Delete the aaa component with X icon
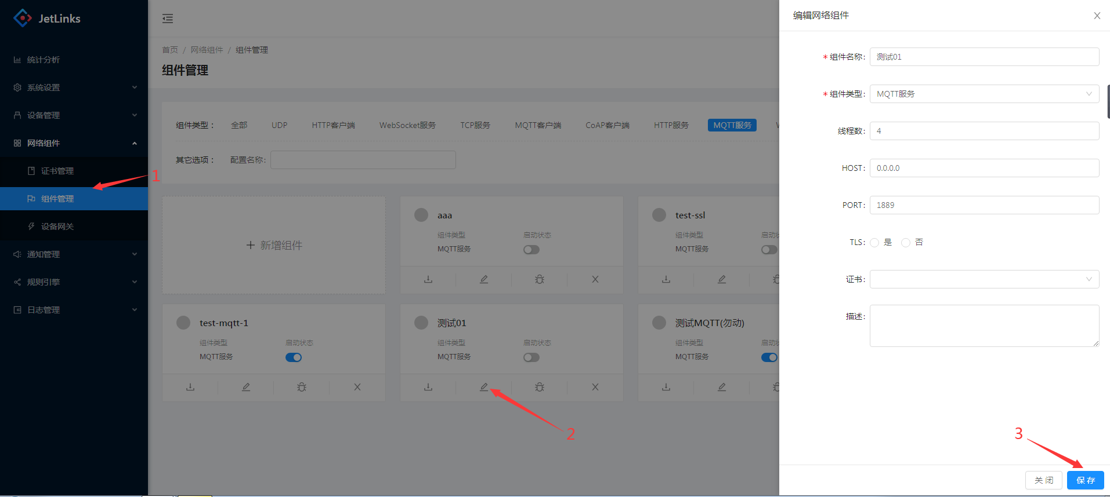The width and height of the screenshot is (1110, 497). tap(595, 279)
